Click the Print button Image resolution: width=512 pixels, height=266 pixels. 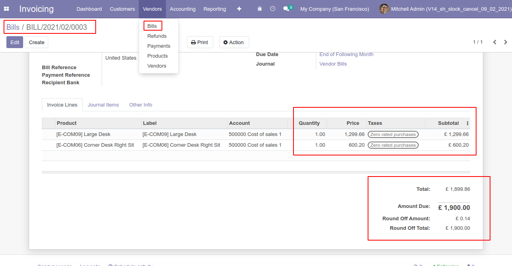click(x=200, y=42)
